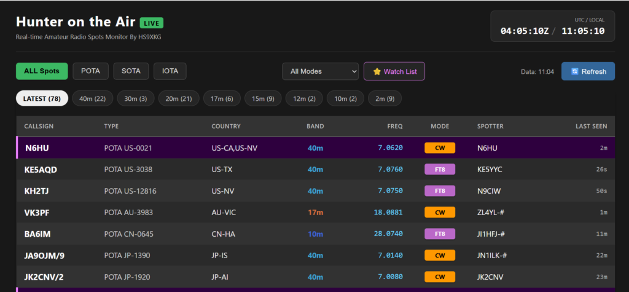
Task: Toggle the SOTA spots filter
Action: click(131, 71)
